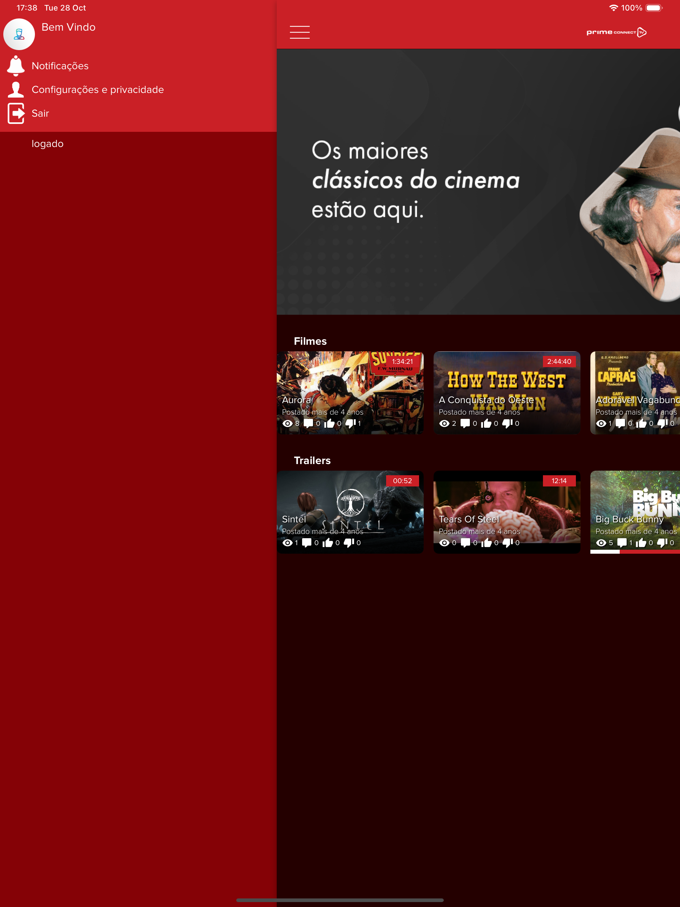Click comment icon on Adorável Vagabundo
The width and height of the screenshot is (680, 907).
621,424
